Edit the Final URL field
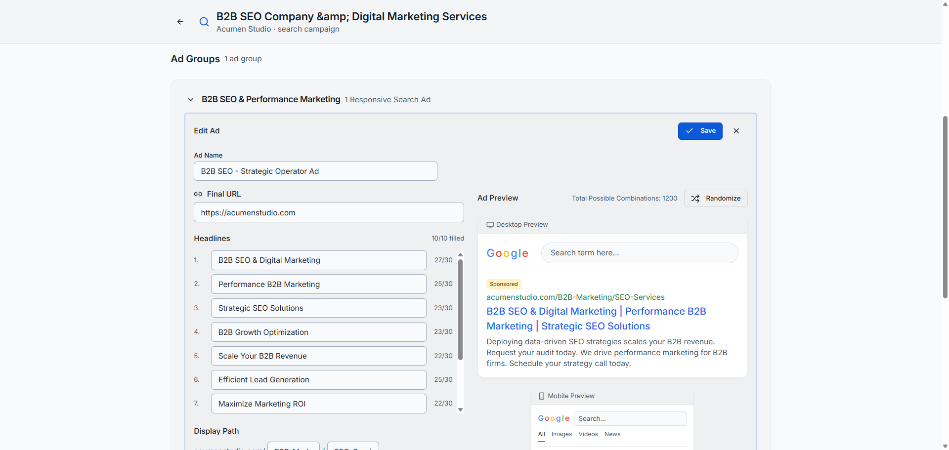 (329, 212)
